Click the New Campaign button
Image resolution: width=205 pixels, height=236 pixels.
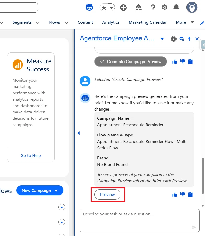click(x=36, y=190)
